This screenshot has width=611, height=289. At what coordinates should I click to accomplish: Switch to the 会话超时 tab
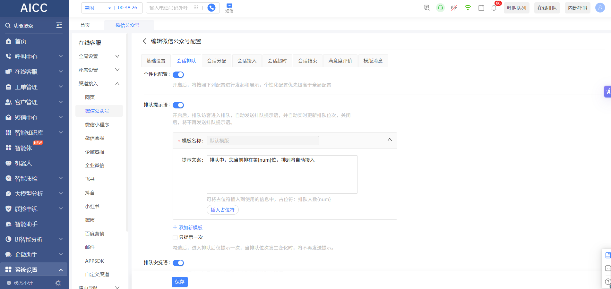point(277,61)
